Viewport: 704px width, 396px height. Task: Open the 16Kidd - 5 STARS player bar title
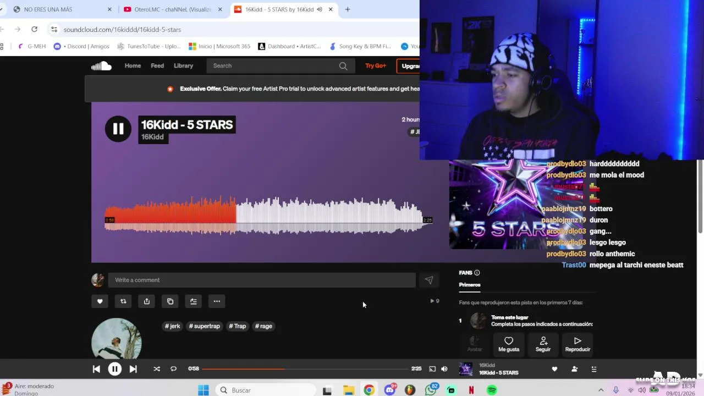point(499,373)
